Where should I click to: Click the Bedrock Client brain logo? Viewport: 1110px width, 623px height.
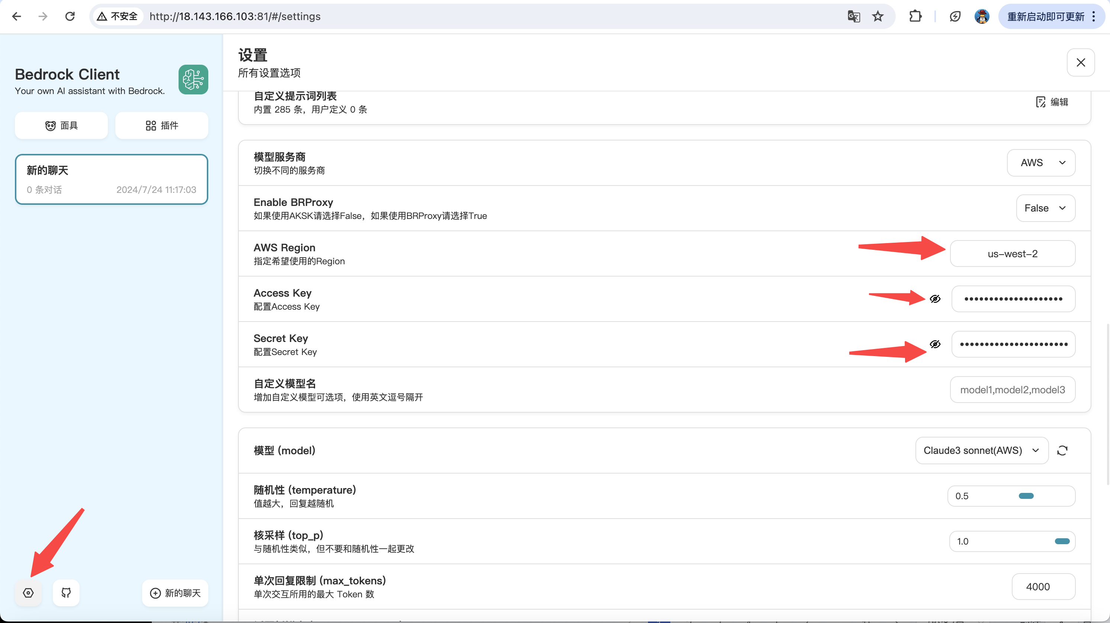pos(193,80)
